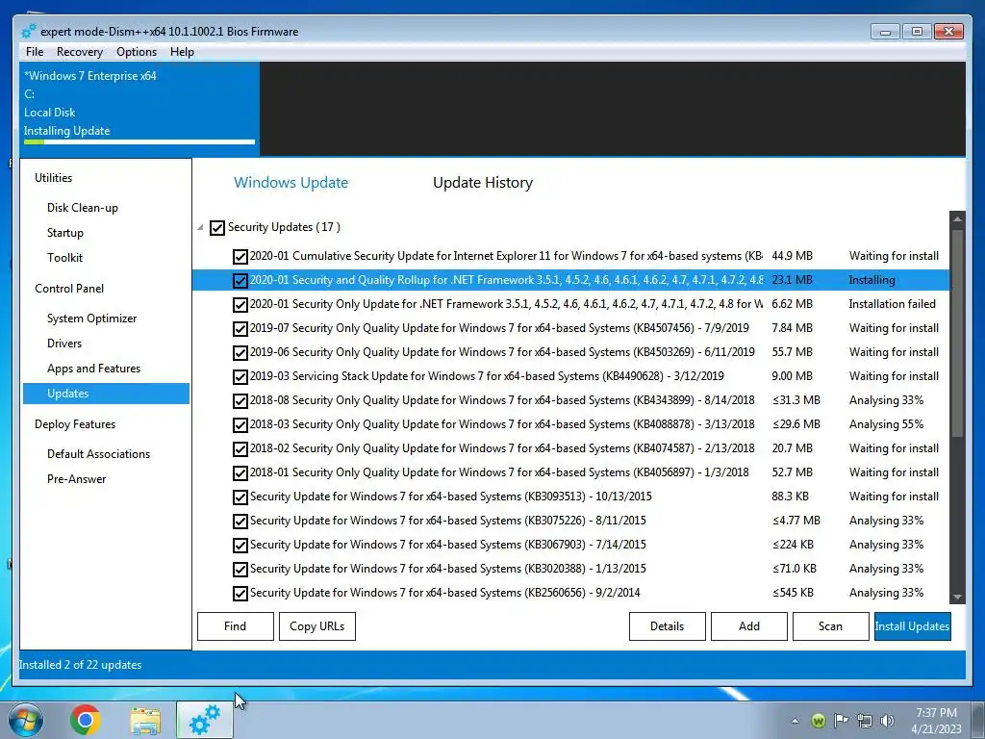985x739 pixels.
Task: Click 'Installed 2 of 22 updates' status bar text
Action: [x=80, y=665]
